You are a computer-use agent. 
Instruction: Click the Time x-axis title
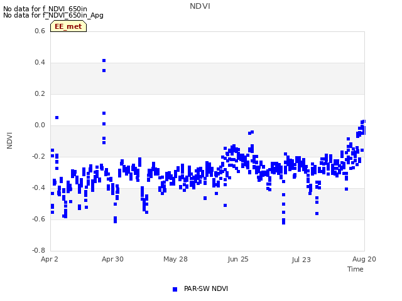pyautogui.click(x=355, y=269)
